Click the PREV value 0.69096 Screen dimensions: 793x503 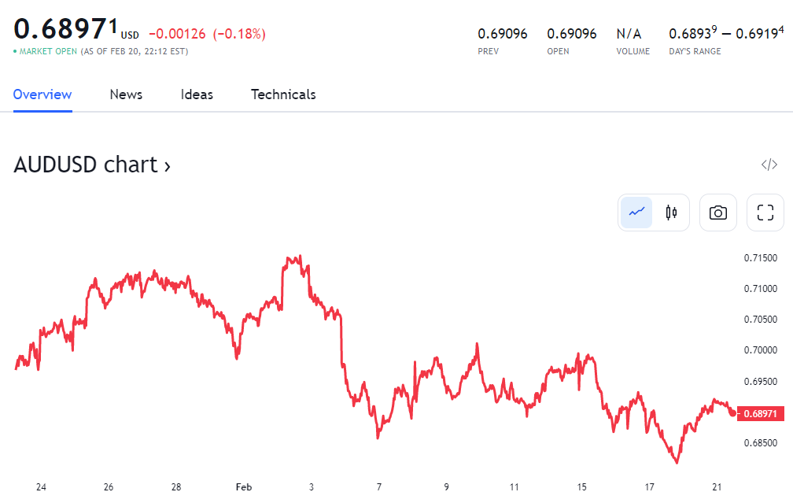click(x=503, y=34)
